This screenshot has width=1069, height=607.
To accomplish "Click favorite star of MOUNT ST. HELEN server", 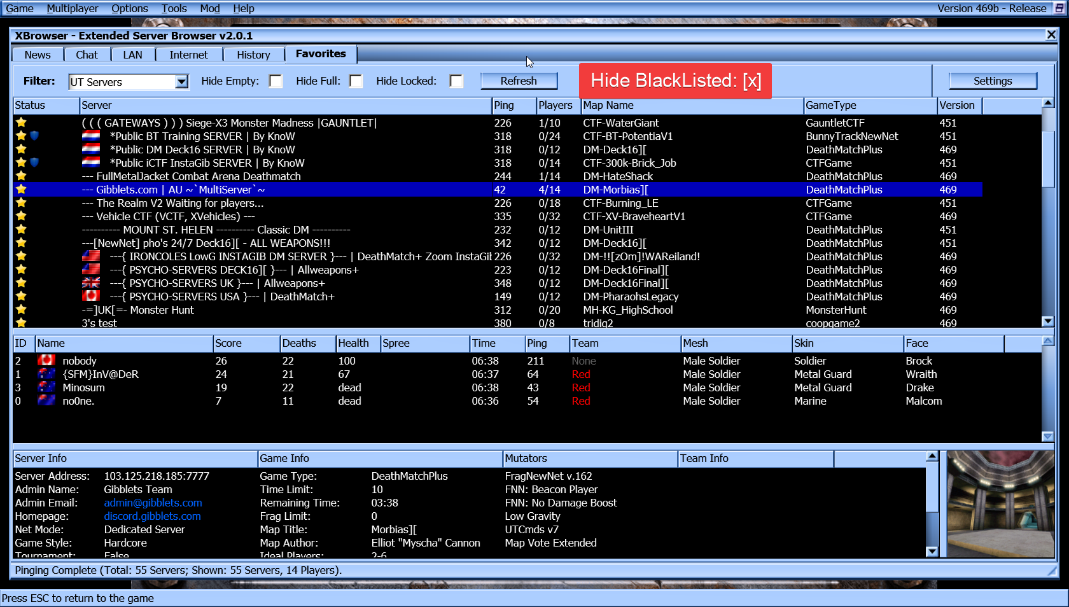I will [21, 229].
